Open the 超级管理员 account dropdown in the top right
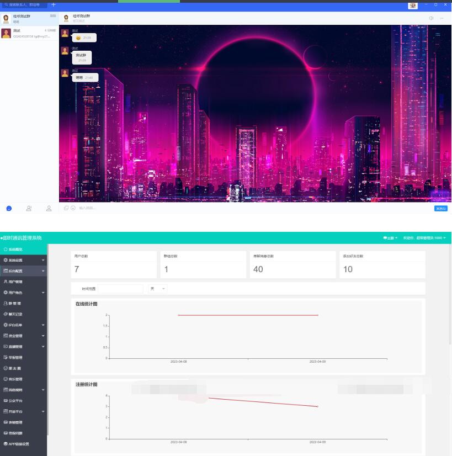This screenshot has height=456, width=452. tap(424, 238)
